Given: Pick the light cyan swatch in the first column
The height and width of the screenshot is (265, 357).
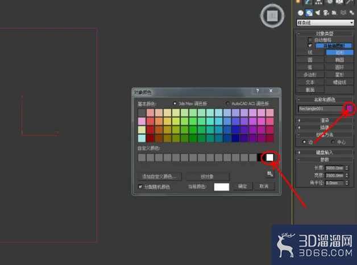Looking at the screenshot, I should [x=142, y=138].
